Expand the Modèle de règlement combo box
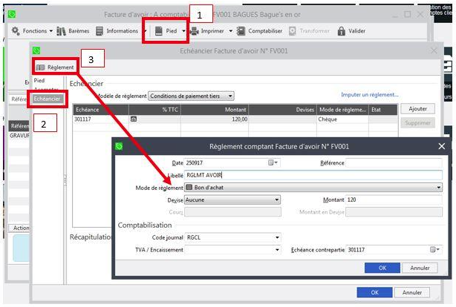This screenshot has height=307, width=456. [x=230, y=96]
